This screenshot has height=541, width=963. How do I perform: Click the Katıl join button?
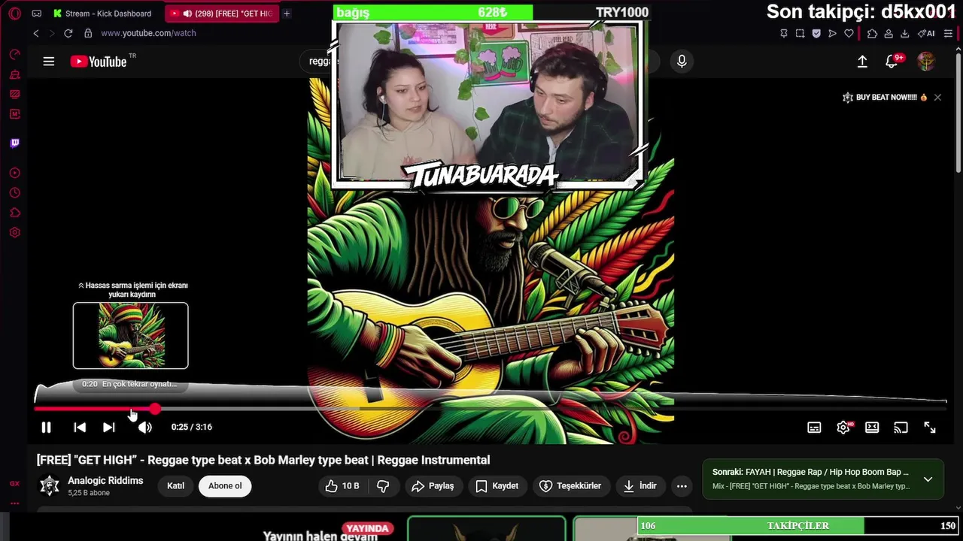pyautogui.click(x=175, y=486)
